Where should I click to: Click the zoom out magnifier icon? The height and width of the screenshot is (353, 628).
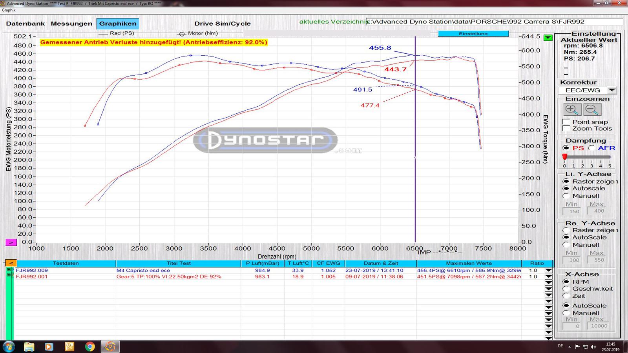(592, 110)
